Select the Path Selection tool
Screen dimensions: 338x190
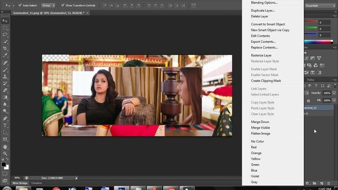(x=5, y=132)
